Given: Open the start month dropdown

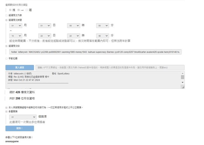Looking at the screenshot, I should click(16, 25).
